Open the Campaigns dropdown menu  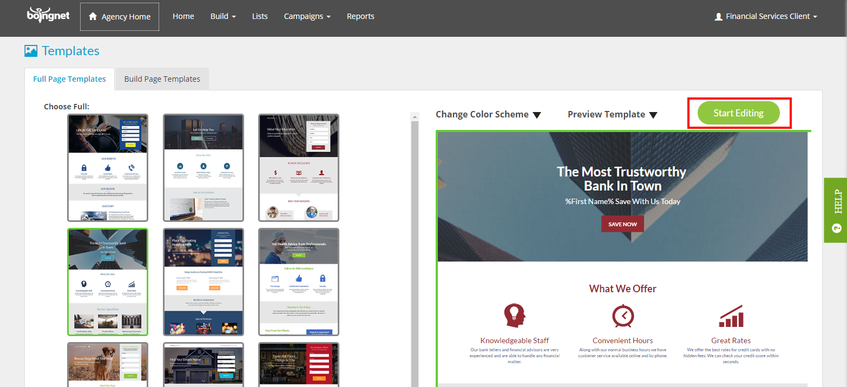[x=307, y=16]
